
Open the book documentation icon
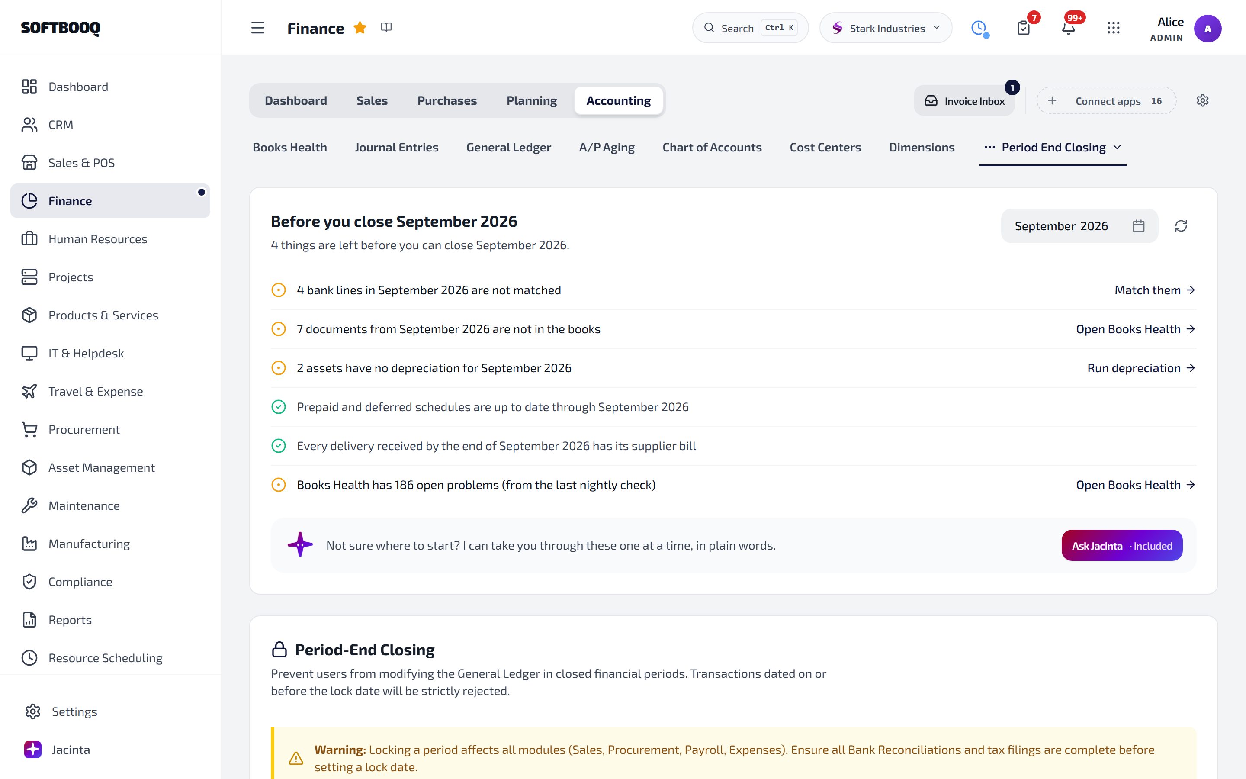(386, 27)
